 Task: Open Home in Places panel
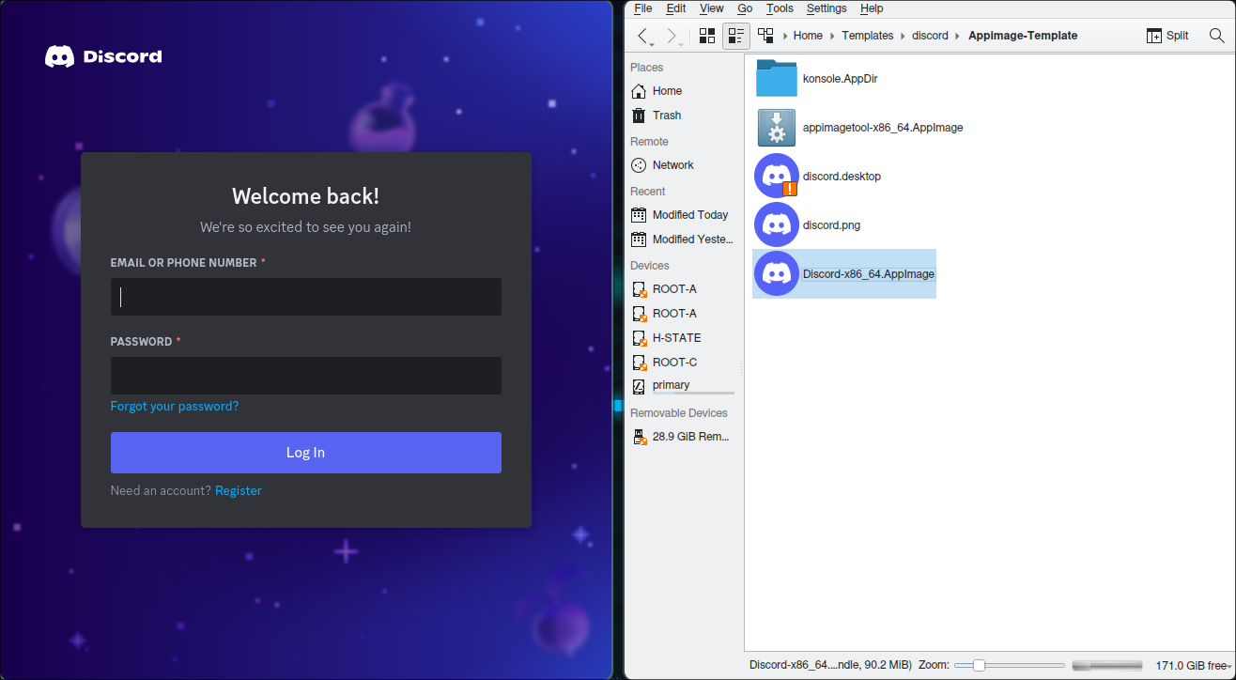[683, 91]
